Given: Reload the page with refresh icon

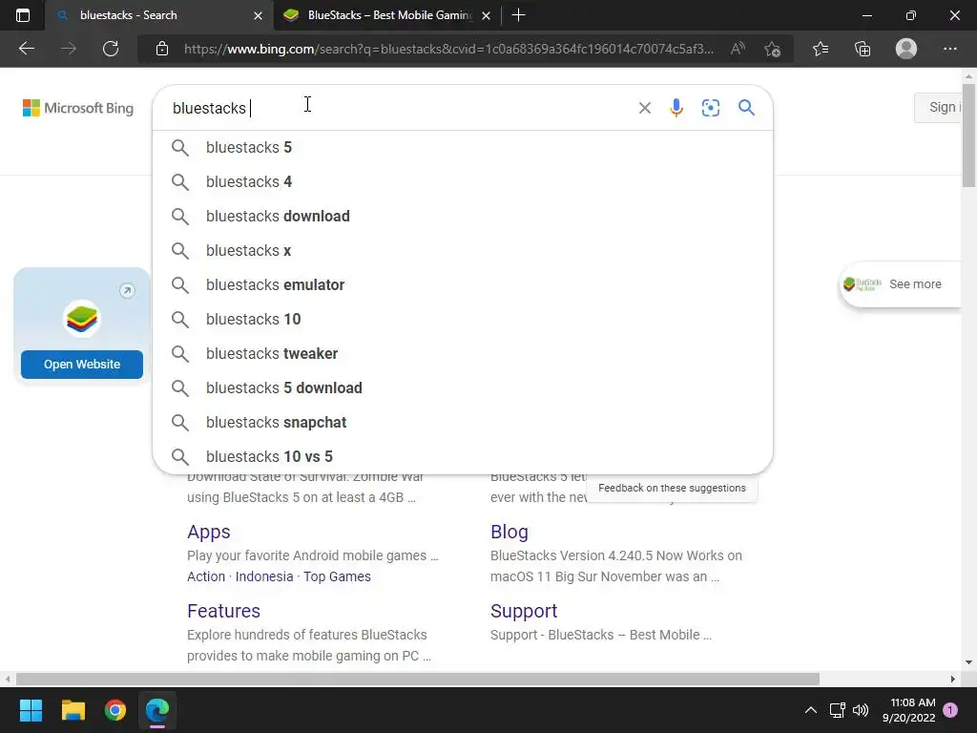Looking at the screenshot, I should coord(111,49).
